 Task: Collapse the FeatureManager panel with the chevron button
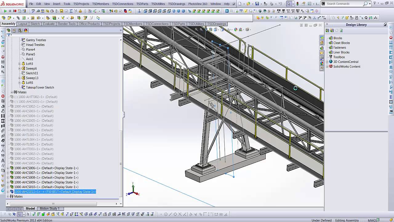[x=120, y=30]
